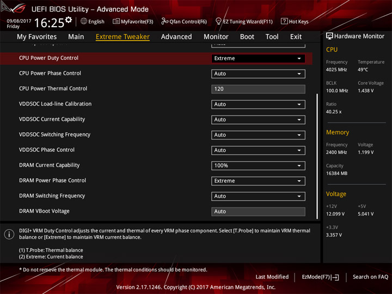This screenshot has height=294, width=392.
Task: Click the 1.438 V core voltage value
Action: (x=365, y=90)
